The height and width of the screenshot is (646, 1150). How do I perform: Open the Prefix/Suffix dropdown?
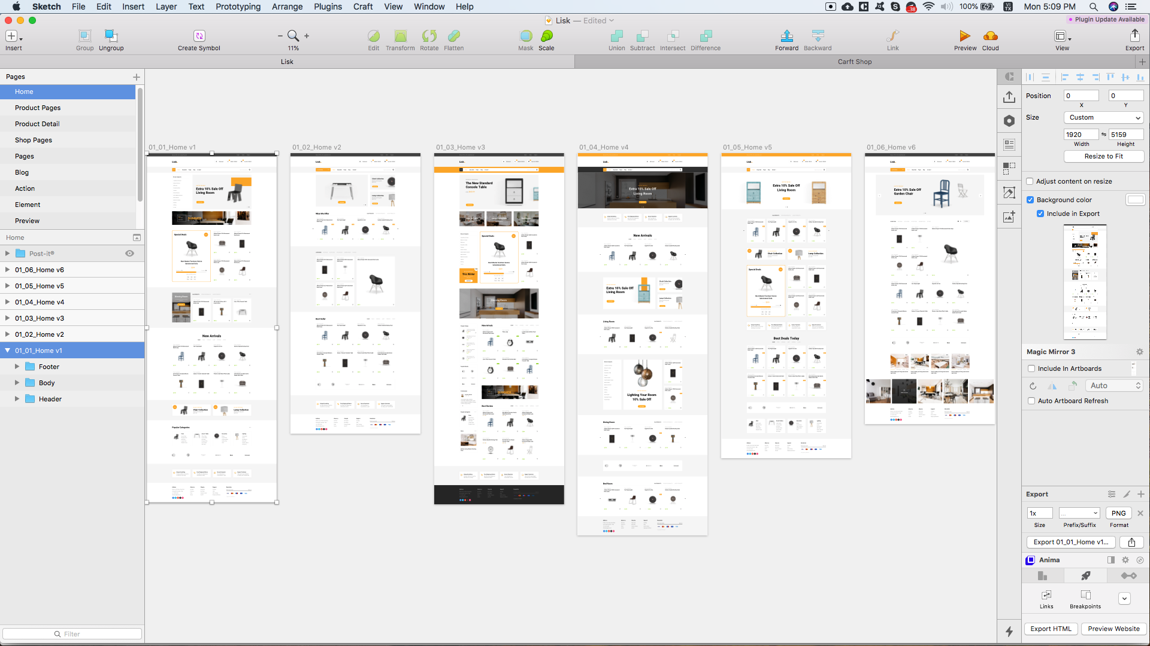pyautogui.click(x=1079, y=513)
